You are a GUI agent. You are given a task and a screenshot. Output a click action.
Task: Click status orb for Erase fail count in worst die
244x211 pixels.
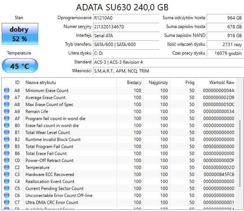(x=7, y=125)
